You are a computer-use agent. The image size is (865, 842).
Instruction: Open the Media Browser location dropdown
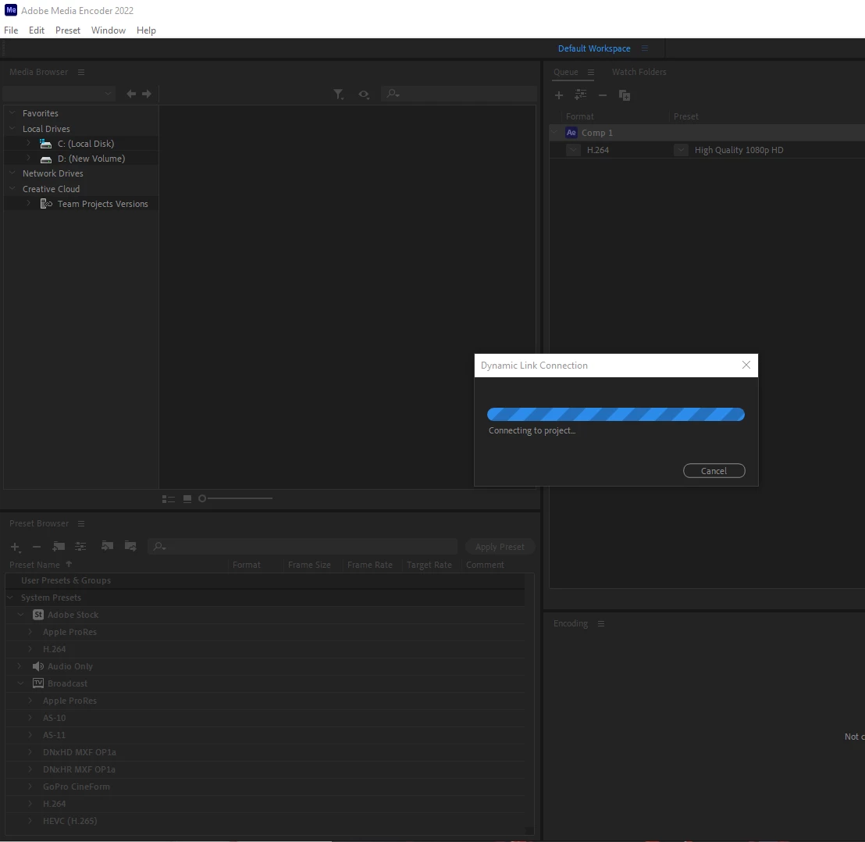[x=59, y=94]
